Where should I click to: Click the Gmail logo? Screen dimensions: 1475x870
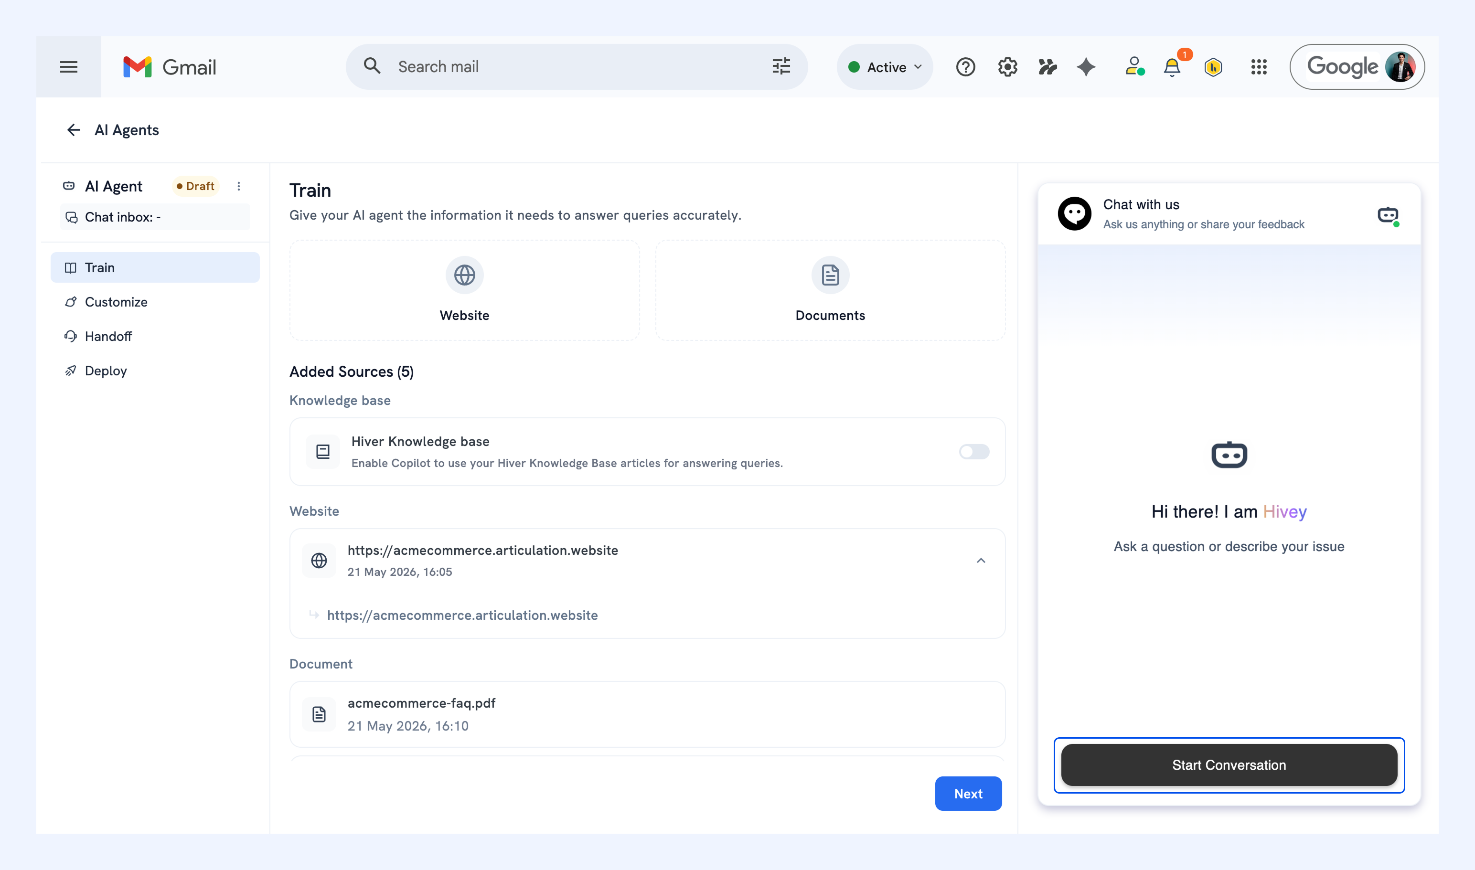point(170,67)
